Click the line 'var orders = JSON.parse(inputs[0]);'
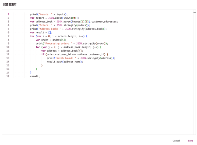This screenshot has width=197, height=145. pyautogui.click(x=54, y=18)
